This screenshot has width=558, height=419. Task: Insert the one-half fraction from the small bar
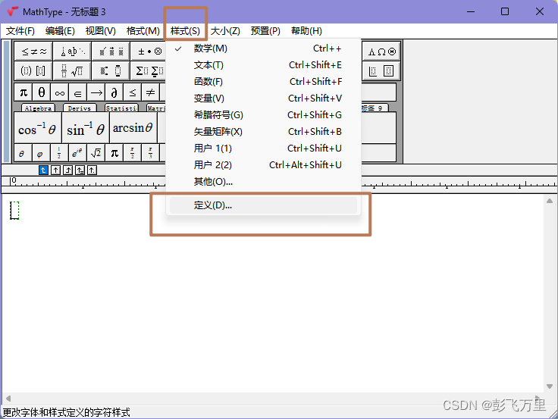pos(59,153)
